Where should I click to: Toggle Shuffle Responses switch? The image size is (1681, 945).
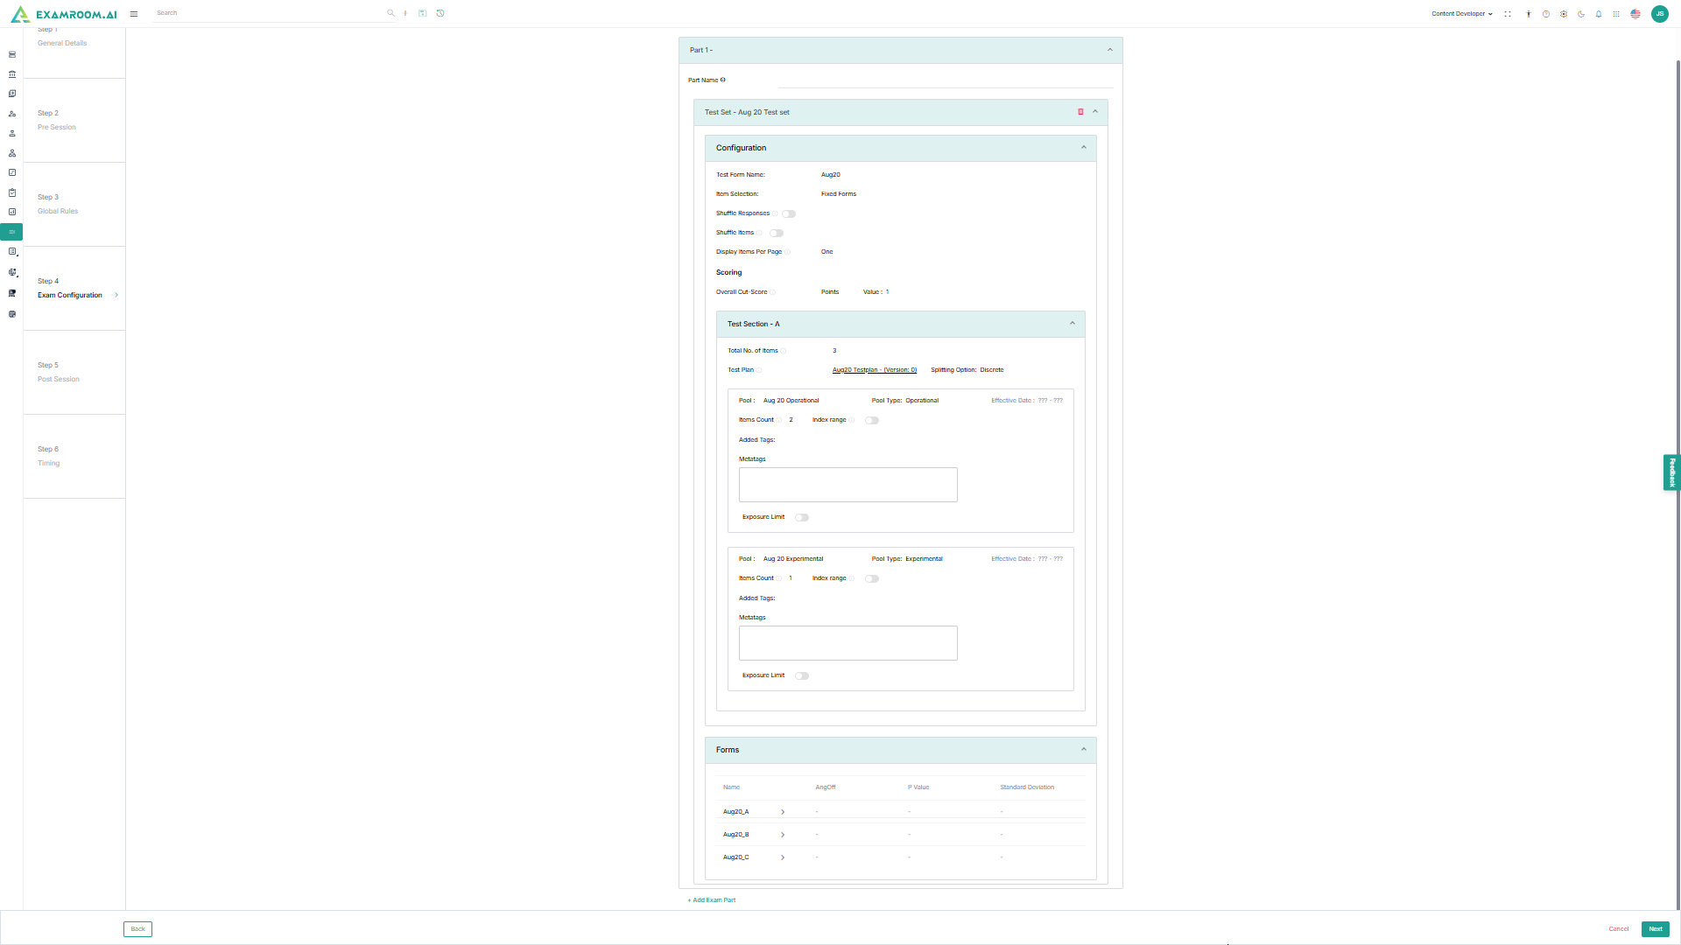click(x=789, y=213)
